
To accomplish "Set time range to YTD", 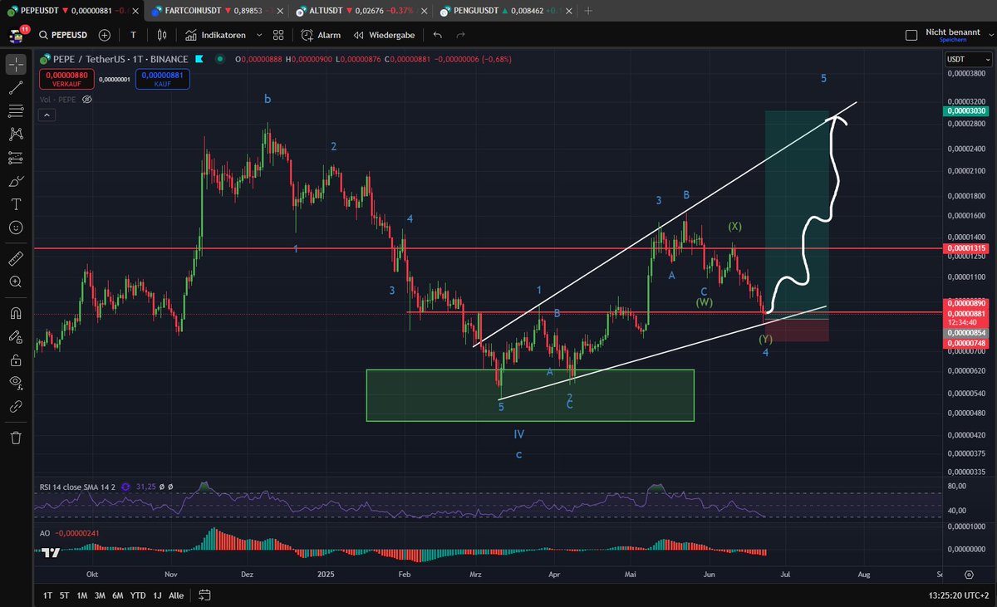I will (x=138, y=595).
